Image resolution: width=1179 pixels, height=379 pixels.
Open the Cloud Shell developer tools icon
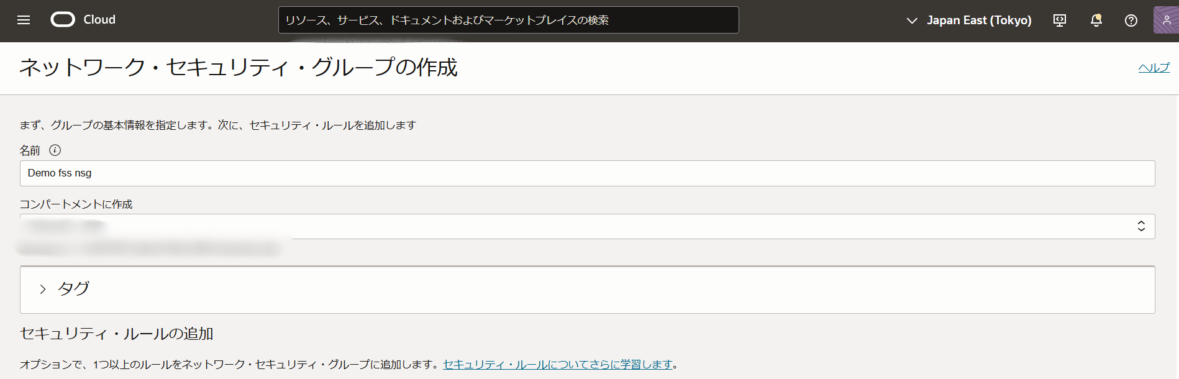pyautogui.click(x=1060, y=21)
